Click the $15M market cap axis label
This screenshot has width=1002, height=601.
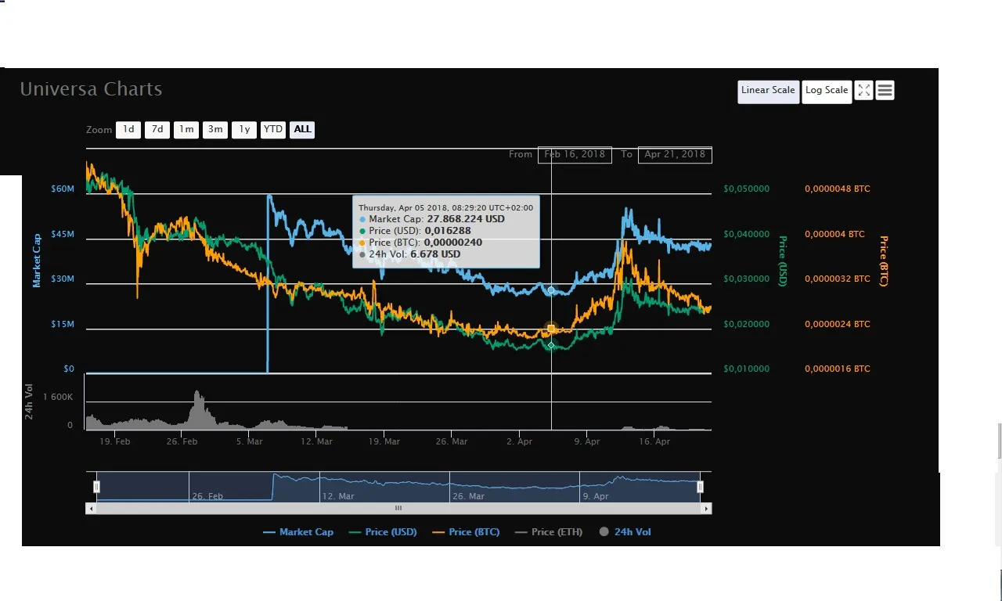click(63, 324)
